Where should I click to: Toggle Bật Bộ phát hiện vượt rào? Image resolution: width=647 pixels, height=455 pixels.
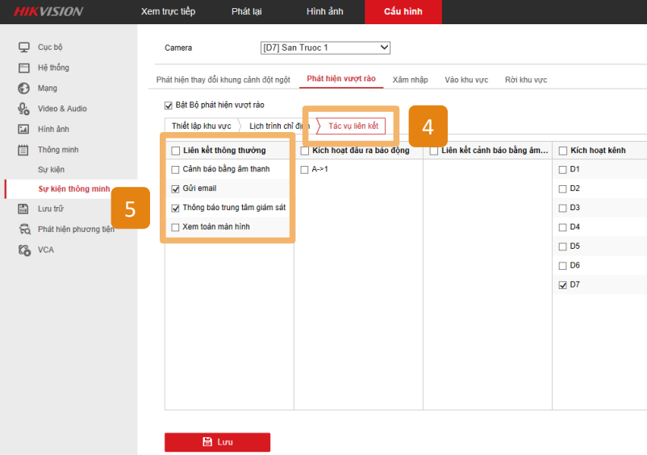[169, 105]
